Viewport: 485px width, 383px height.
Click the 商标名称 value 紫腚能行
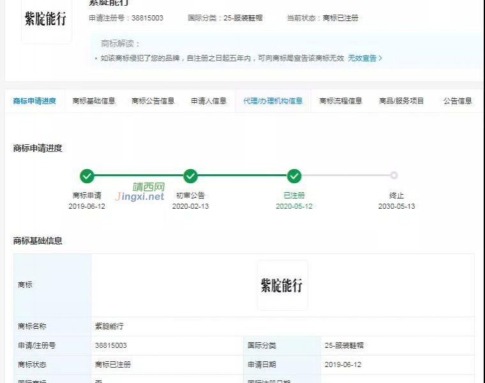pos(109,326)
